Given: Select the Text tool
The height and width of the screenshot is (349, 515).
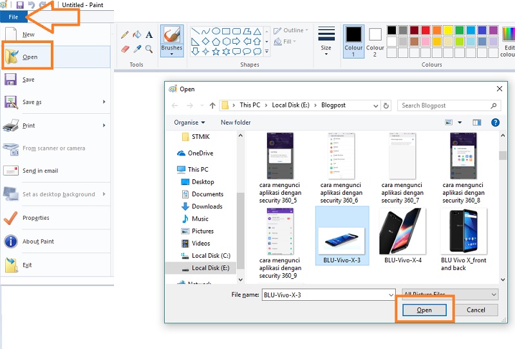Looking at the screenshot, I should coord(149,35).
